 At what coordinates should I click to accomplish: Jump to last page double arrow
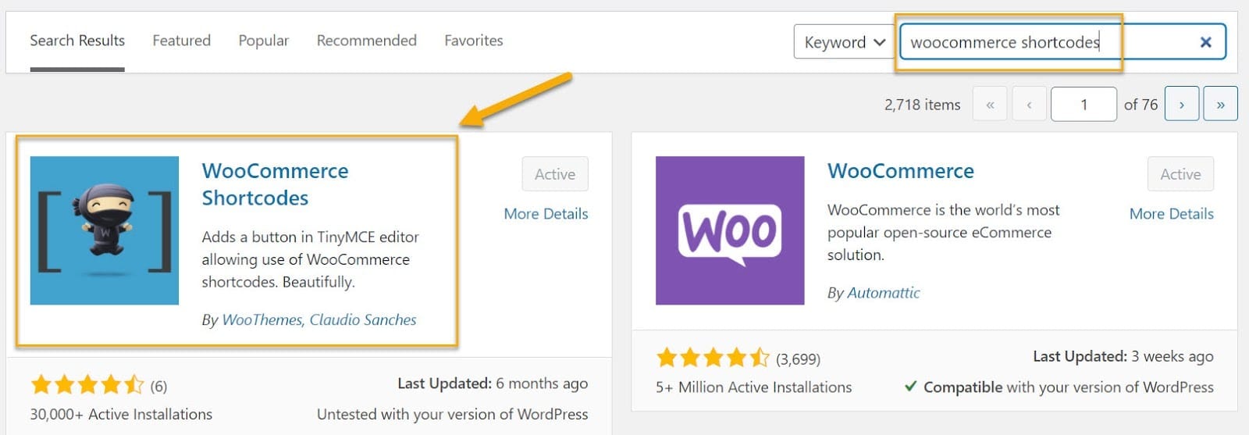1220,104
